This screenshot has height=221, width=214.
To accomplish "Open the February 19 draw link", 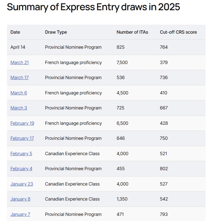I will point(22,123).
